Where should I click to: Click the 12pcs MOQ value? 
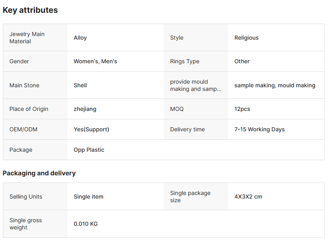coord(242,109)
